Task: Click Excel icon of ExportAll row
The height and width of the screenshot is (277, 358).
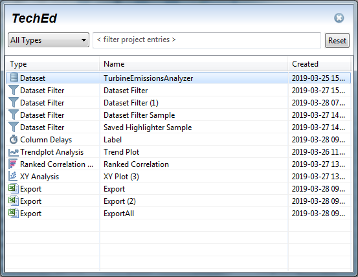Action: tap(14, 213)
